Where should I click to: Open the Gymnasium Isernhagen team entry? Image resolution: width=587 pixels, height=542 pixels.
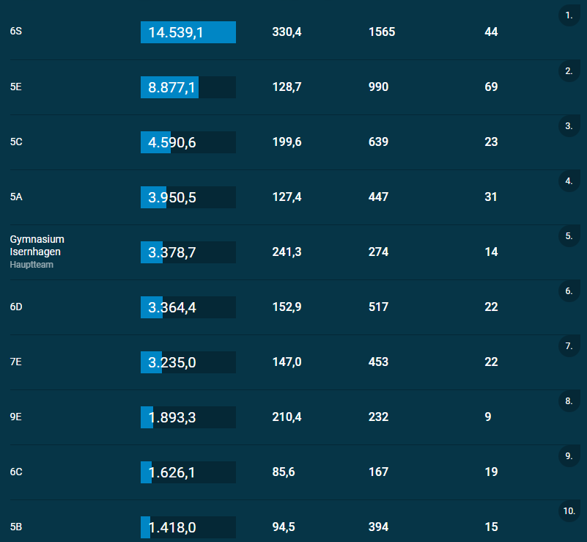(37, 246)
